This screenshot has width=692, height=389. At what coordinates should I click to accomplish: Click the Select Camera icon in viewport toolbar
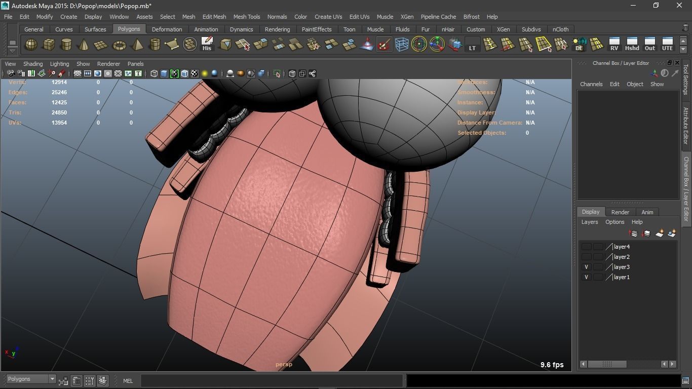click(11, 74)
